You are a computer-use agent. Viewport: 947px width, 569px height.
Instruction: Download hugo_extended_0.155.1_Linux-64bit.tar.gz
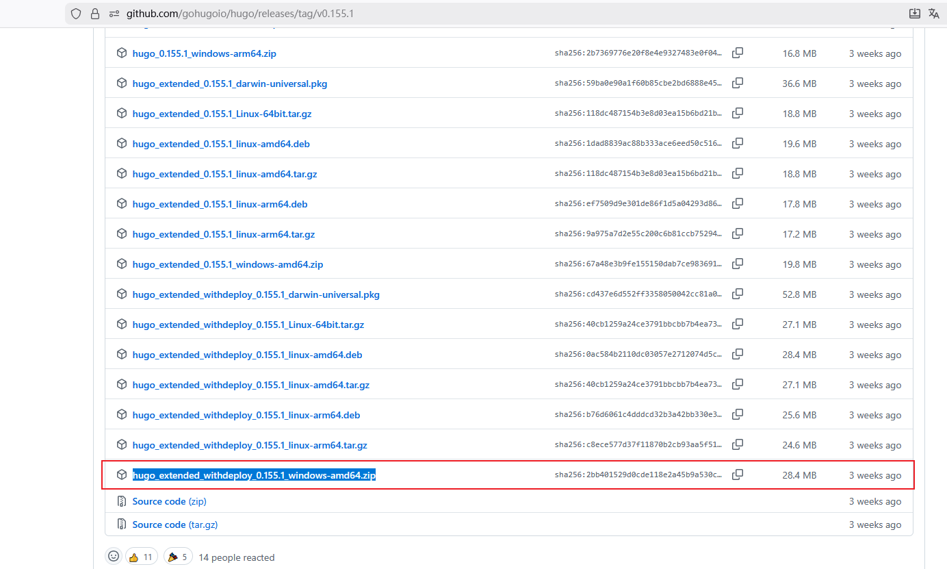[222, 114]
